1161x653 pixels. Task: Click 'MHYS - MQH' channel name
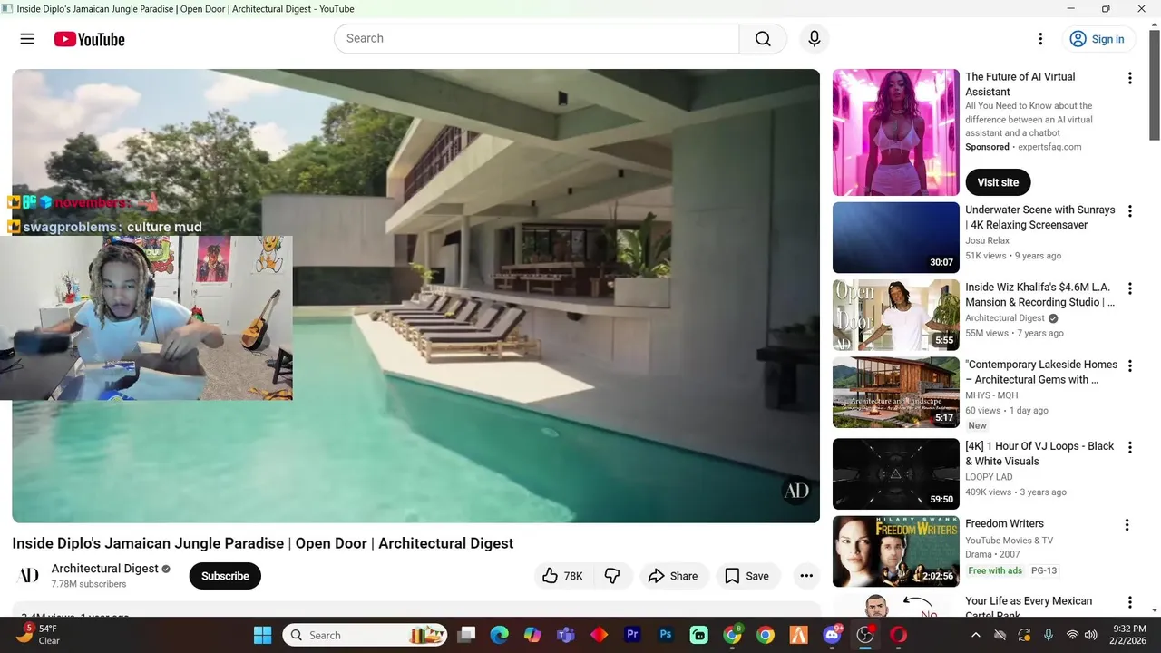click(x=991, y=395)
